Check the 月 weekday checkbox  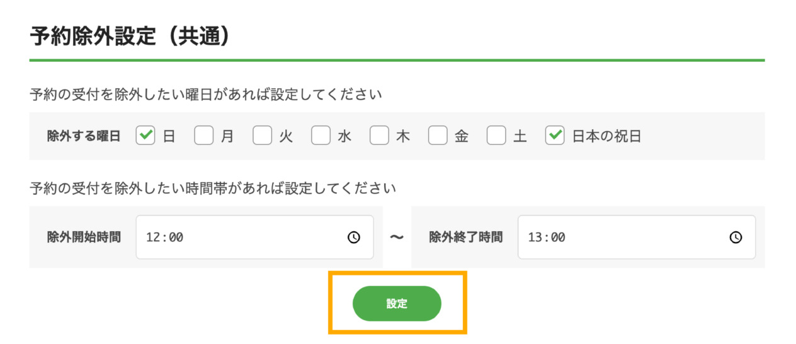(x=203, y=135)
